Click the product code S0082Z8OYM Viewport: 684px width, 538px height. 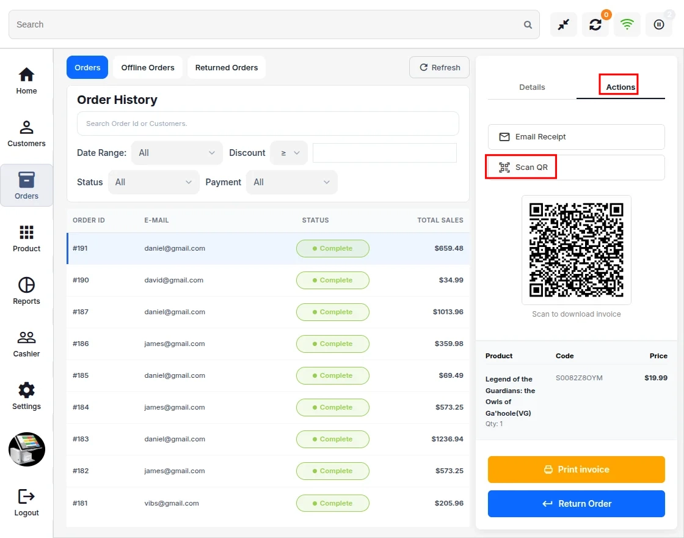pyautogui.click(x=579, y=378)
